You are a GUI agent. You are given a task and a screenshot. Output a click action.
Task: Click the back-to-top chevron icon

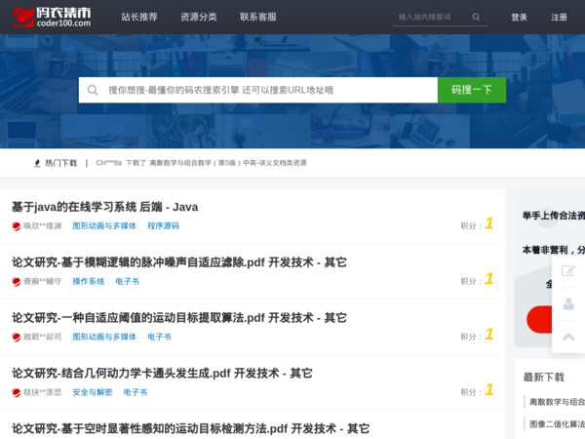[568, 338]
